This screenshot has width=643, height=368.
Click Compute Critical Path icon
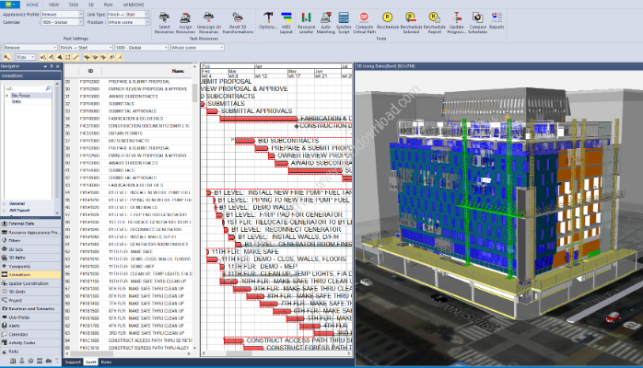pyautogui.click(x=364, y=22)
